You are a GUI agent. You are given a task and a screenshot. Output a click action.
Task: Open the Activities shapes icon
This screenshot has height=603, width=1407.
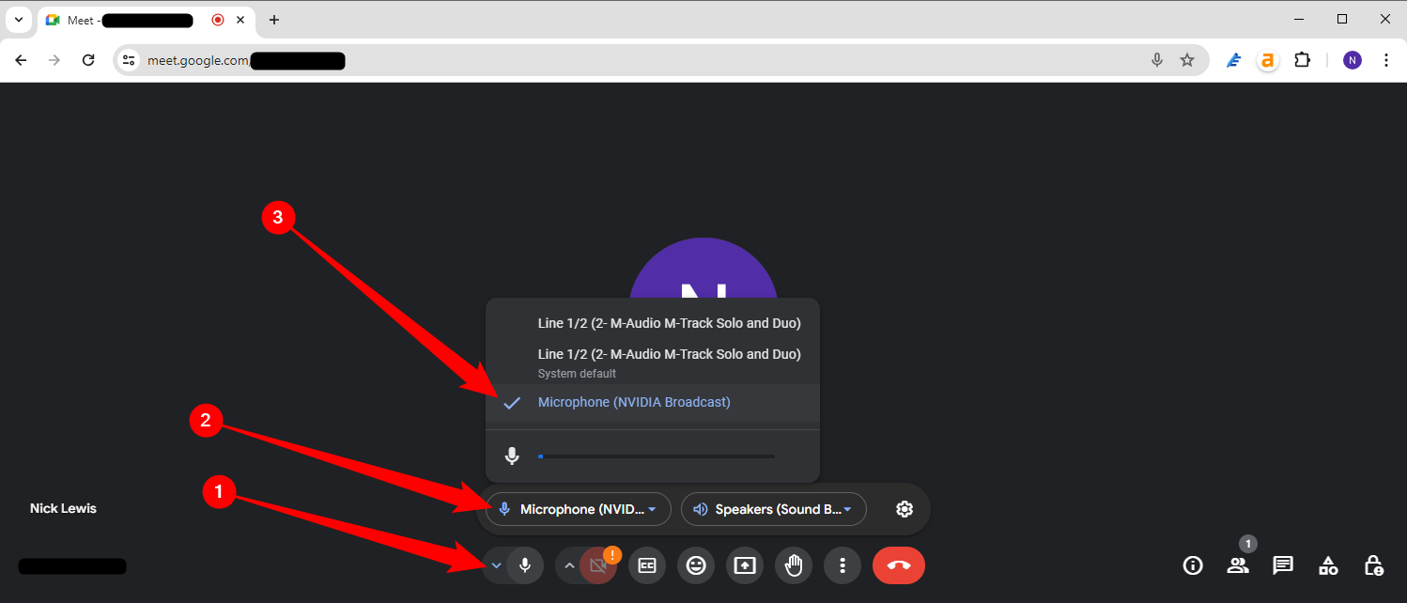1328,565
